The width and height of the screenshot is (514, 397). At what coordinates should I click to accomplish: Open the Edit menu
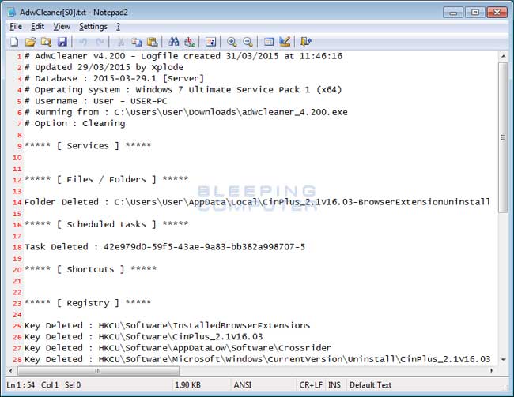click(37, 27)
